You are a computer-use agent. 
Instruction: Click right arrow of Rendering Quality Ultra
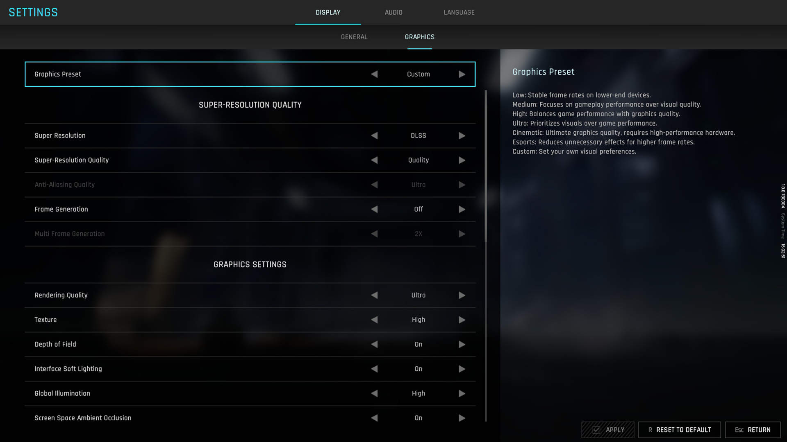pos(462,295)
